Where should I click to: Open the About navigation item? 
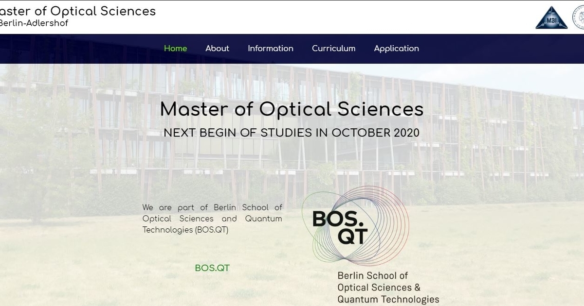[217, 48]
